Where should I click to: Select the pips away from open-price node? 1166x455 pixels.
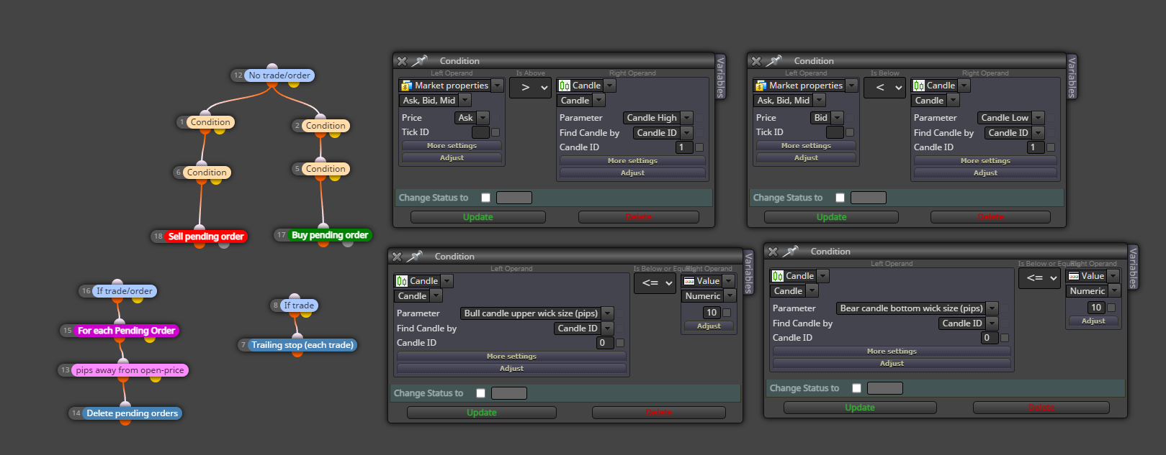130,370
